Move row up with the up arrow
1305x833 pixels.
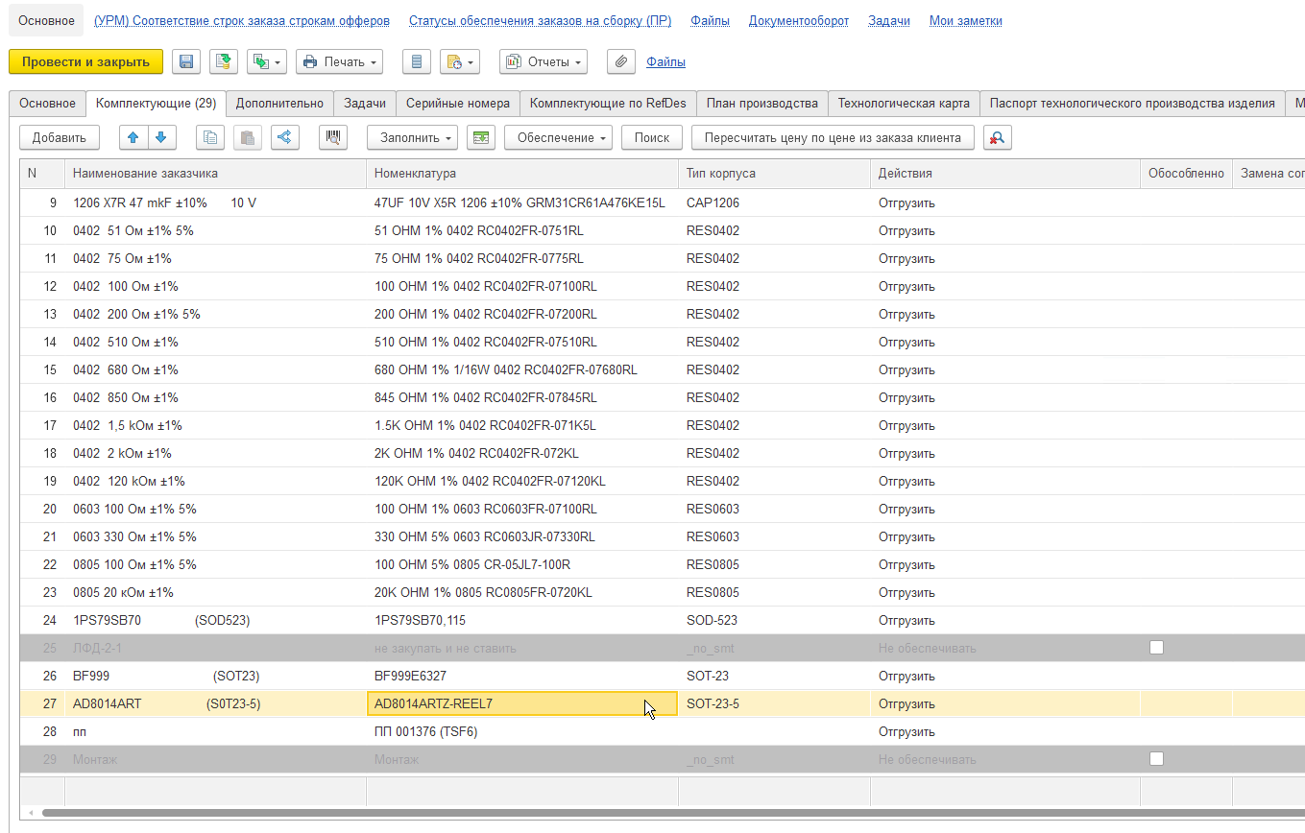tap(133, 137)
